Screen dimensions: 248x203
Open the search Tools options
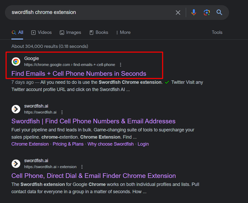coord(217,32)
